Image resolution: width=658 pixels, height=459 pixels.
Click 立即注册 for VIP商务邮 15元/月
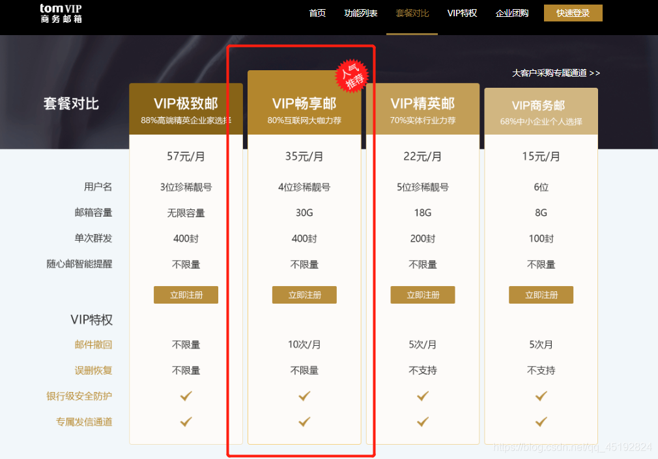pyautogui.click(x=541, y=295)
